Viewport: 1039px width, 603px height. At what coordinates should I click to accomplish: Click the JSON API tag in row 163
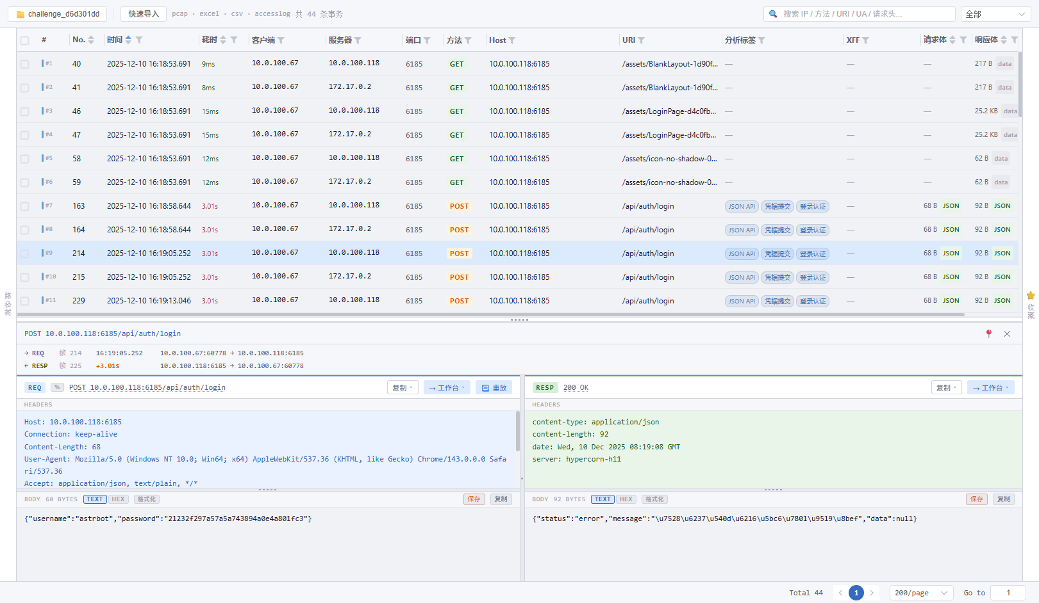tap(742, 206)
